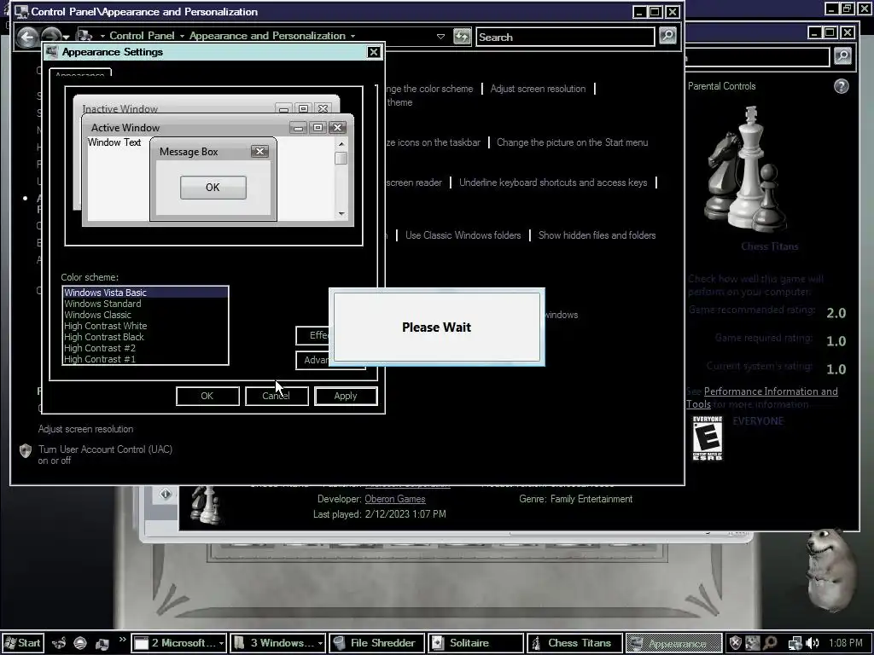The height and width of the screenshot is (655, 874).
Task: Click Apply in Appearance Settings
Action: click(346, 396)
